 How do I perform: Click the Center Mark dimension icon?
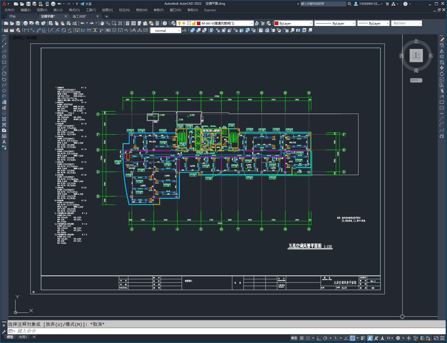pyautogui.click(x=114, y=30)
